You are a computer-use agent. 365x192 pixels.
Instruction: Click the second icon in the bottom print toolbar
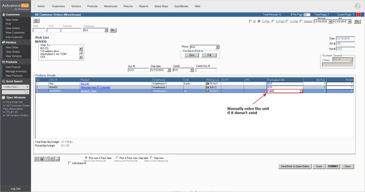coord(42,159)
